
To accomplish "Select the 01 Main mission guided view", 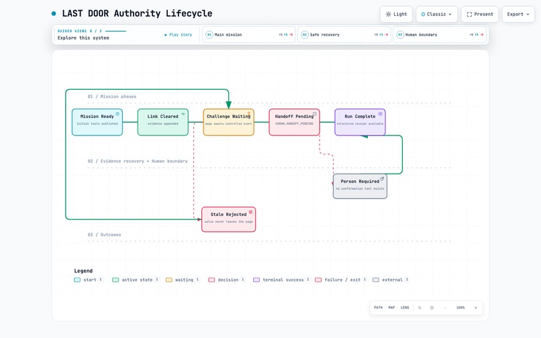I will tap(249, 35).
